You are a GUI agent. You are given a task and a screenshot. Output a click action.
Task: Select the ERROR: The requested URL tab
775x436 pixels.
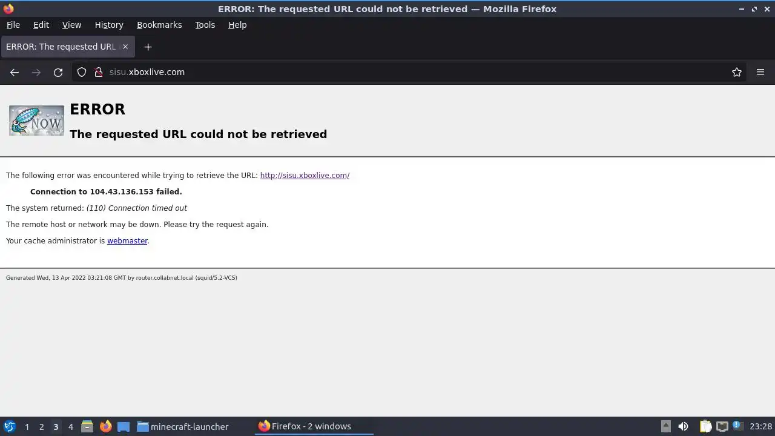click(67, 47)
